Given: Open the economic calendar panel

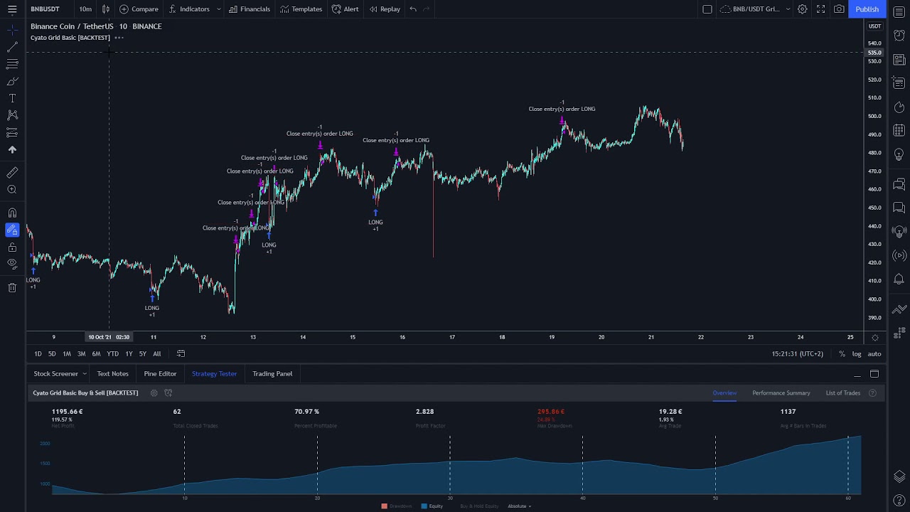Looking at the screenshot, I should (899, 131).
